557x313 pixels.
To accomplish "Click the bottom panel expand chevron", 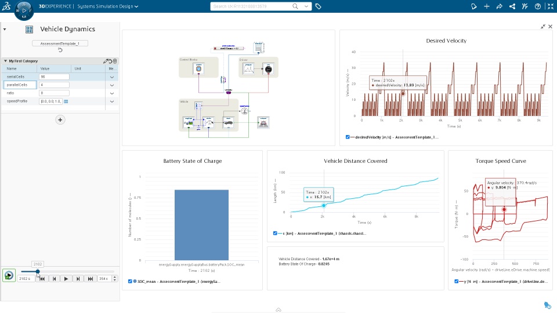I will 278,310.
